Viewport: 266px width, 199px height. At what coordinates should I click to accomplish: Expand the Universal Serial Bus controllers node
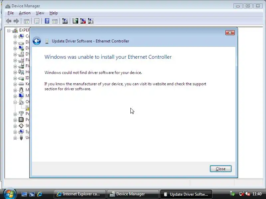point(15,138)
